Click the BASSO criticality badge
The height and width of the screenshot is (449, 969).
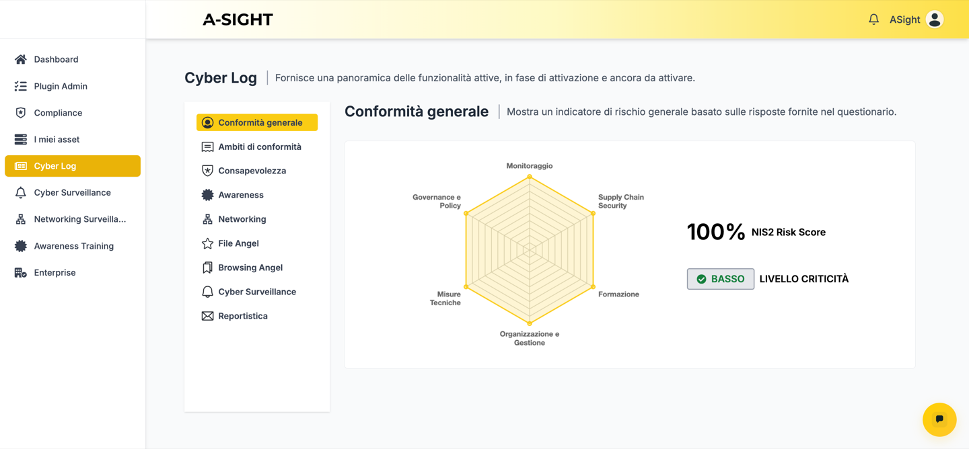click(x=720, y=279)
